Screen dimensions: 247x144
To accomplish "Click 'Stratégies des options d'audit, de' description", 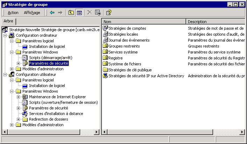I will pyautogui.click(x=216, y=34).
